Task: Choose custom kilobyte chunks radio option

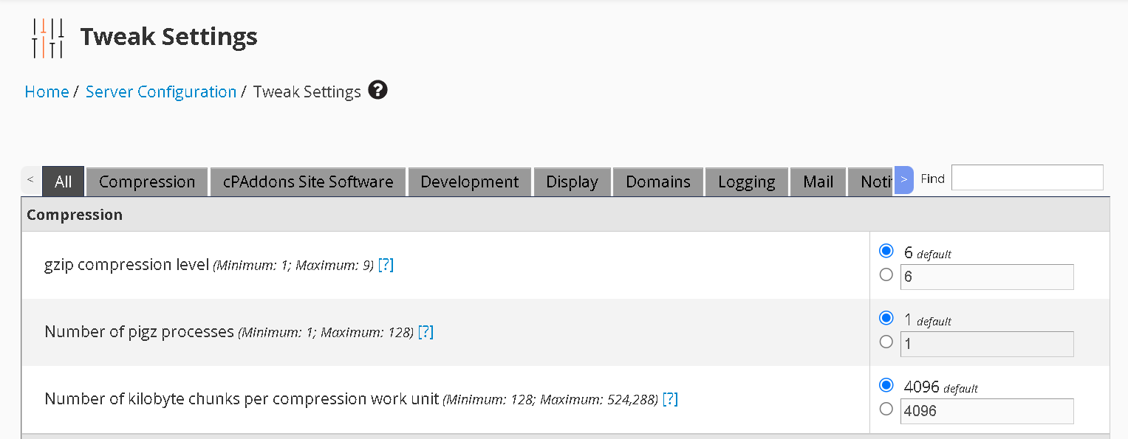Action: click(886, 409)
